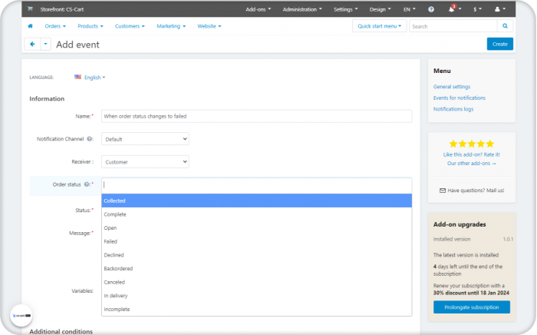
Task: Open the Settings menu
Action: click(345, 9)
